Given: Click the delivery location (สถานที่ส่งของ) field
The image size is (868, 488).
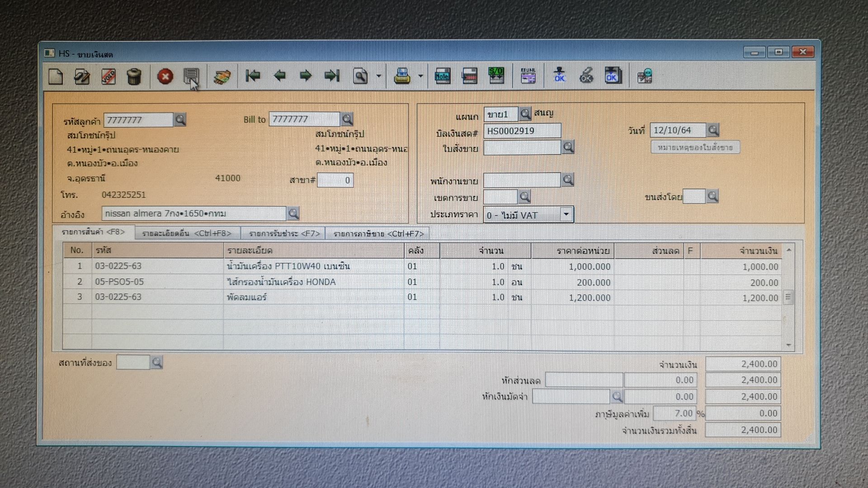Looking at the screenshot, I should click(133, 362).
